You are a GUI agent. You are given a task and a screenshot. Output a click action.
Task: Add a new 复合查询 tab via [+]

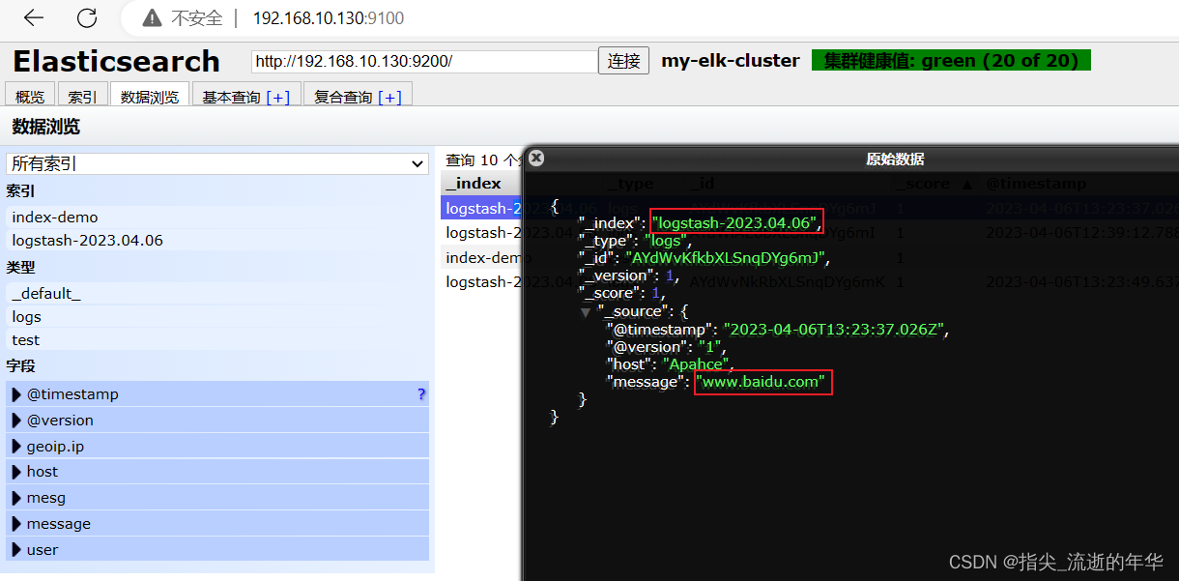(390, 98)
